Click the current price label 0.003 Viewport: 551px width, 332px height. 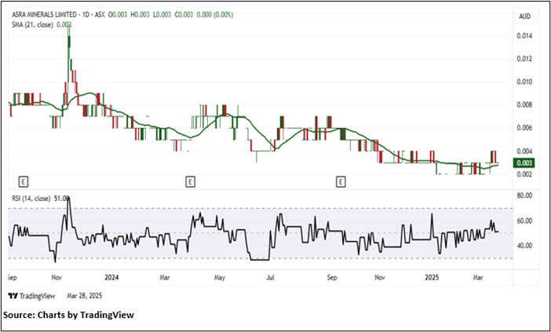[x=524, y=163]
